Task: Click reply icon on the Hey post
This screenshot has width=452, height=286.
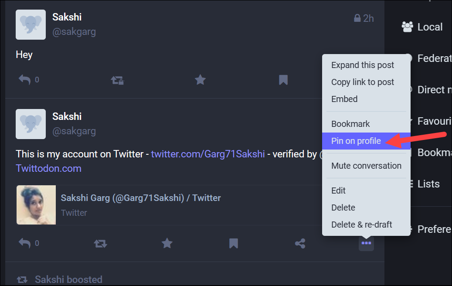Action: tap(24, 80)
